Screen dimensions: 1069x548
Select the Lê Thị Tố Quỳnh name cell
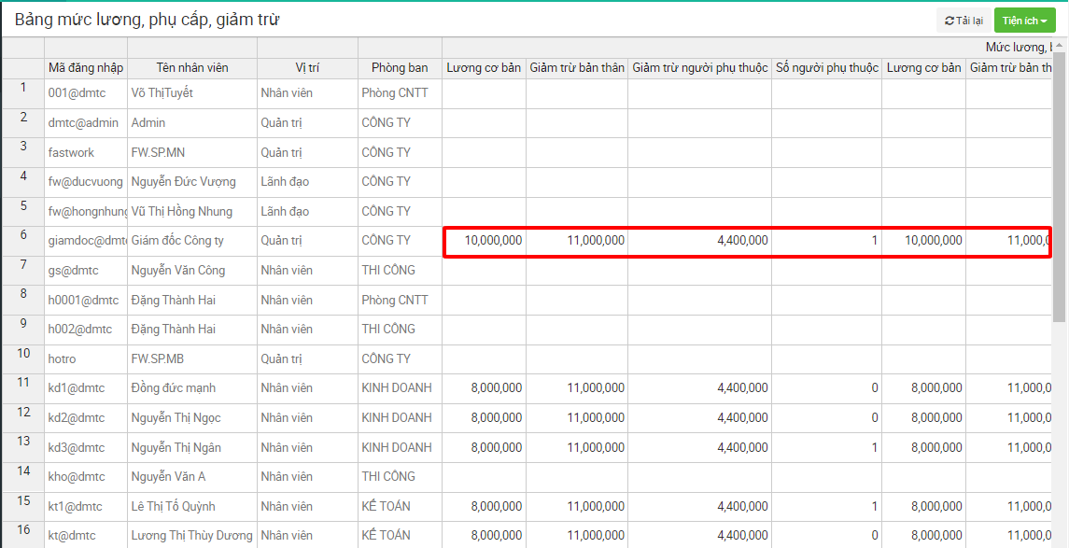coord(192,507)
